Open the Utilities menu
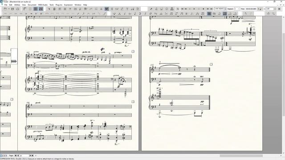Image resolution: width=285 pixels, height=160 pixels. [17, 5]
